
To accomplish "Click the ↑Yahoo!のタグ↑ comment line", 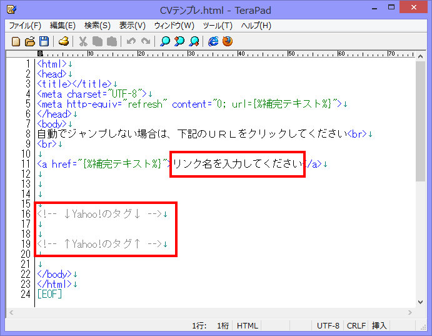I will click(99, 244).
